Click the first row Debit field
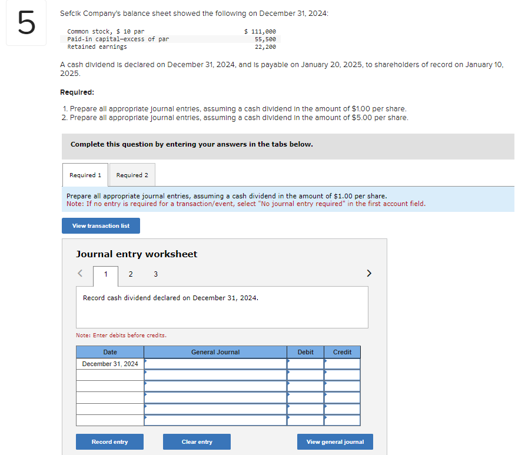The image size is (515, 455). click(x=305, y=363)
